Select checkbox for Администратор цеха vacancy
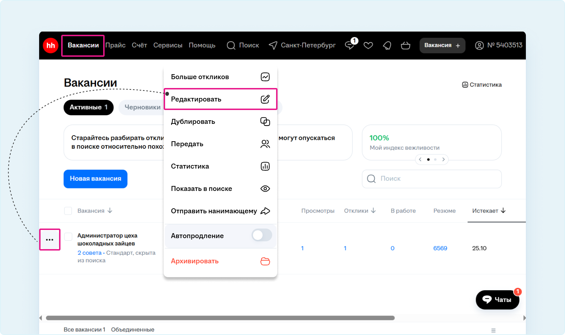The width and height of the screenshot is (565, 335). (x=68, y=237)
